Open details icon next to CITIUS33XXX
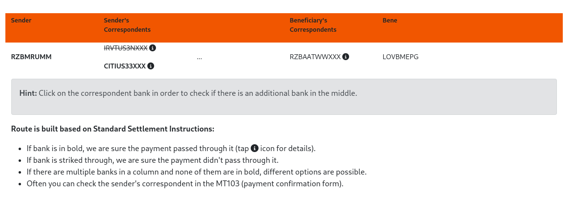 [151, 66]
